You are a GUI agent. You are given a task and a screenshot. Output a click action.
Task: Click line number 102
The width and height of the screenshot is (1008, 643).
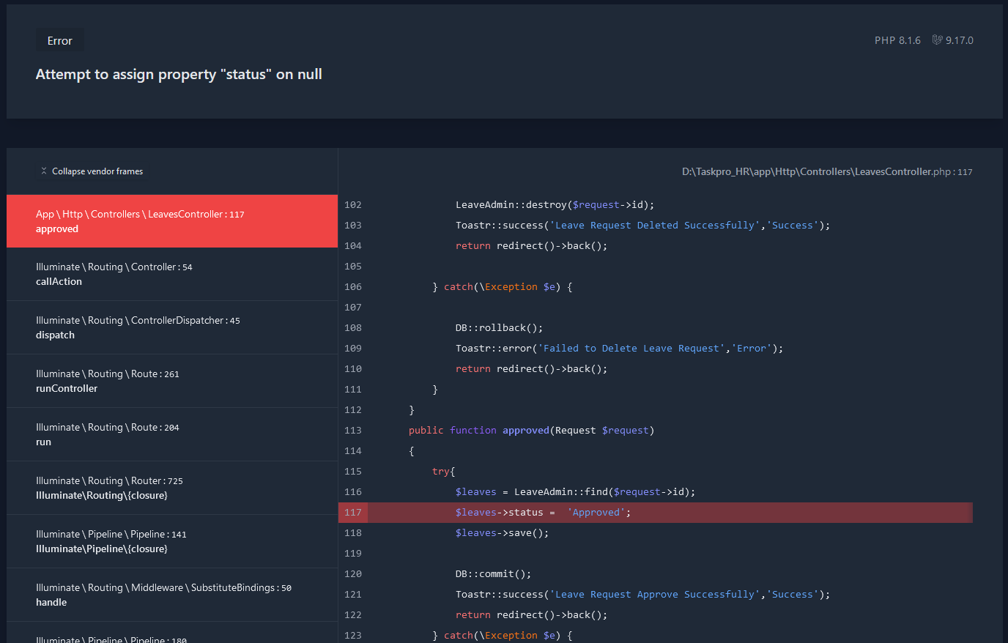353,205
